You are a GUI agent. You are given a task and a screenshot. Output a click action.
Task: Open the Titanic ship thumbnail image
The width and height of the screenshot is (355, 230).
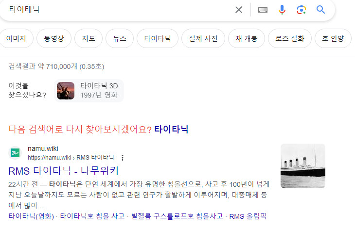302,166
